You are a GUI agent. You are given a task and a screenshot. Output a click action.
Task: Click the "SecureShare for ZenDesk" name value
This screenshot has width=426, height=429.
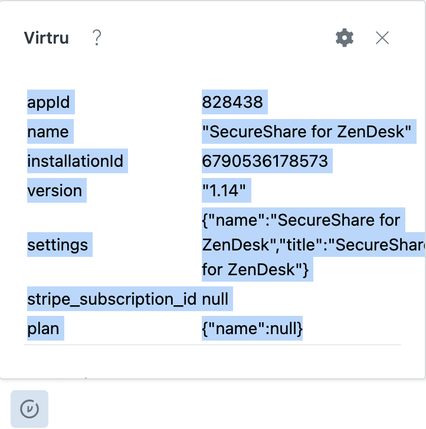(307, 131)
